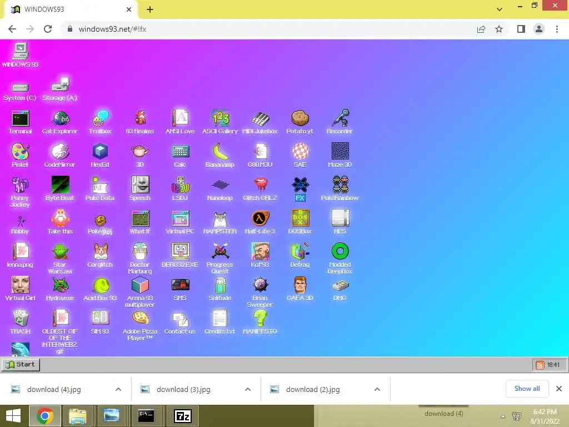Expand download (4).jpg options chevron
Image resolution: width=569 pixels, height=427 pixels.
click(x=118, y=389)
